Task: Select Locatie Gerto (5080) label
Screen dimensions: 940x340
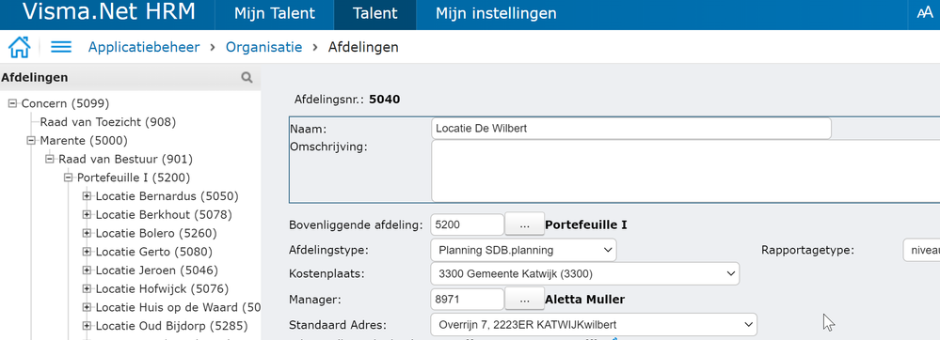Action: coord(154,252)
